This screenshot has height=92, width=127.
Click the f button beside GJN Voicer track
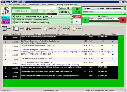[x=13, y=20]
